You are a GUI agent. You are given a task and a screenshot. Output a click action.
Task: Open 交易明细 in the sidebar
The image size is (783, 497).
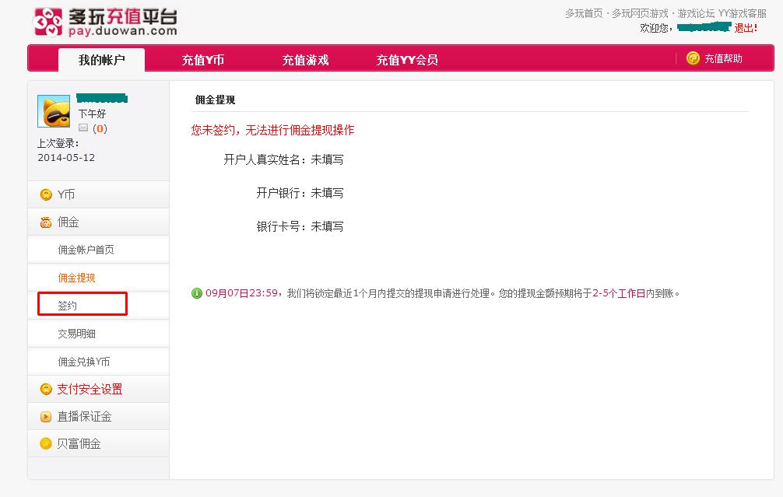(76, 334)
